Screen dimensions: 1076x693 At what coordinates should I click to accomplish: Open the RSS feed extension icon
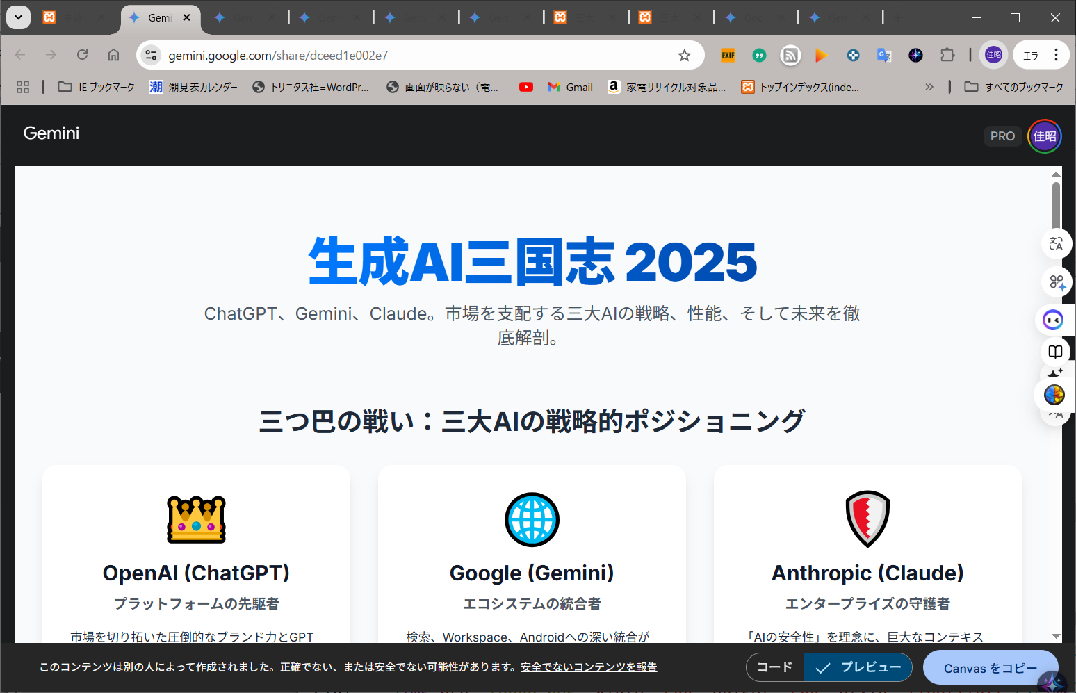click(x=790, y=55)
